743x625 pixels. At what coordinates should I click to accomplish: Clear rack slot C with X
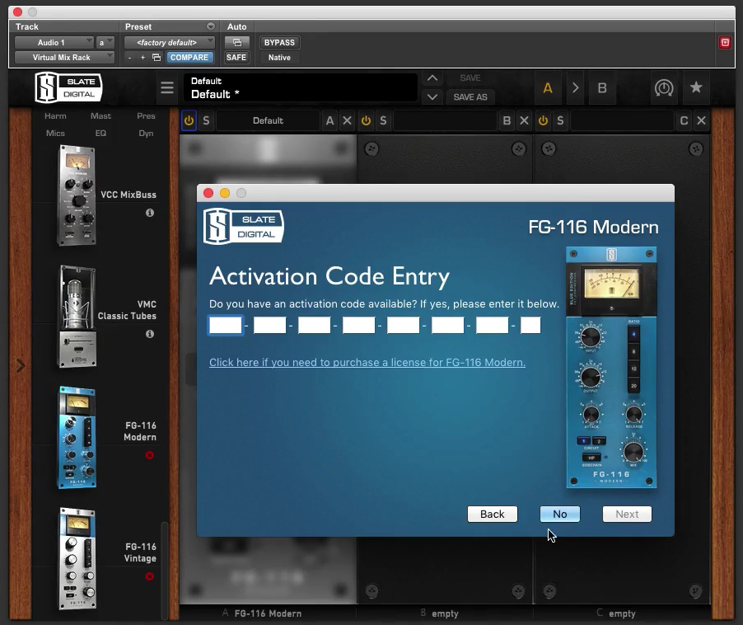pyautogui.click(x=701, y=120)
